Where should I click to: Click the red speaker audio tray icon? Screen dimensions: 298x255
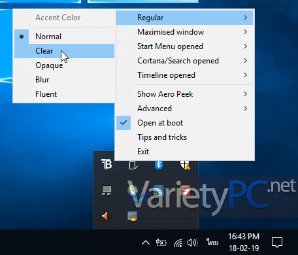107,216
